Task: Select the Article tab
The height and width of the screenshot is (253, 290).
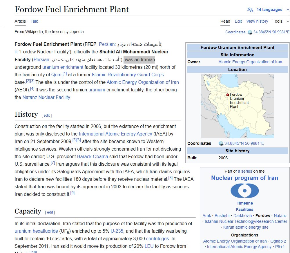Action: click(20, 21)
